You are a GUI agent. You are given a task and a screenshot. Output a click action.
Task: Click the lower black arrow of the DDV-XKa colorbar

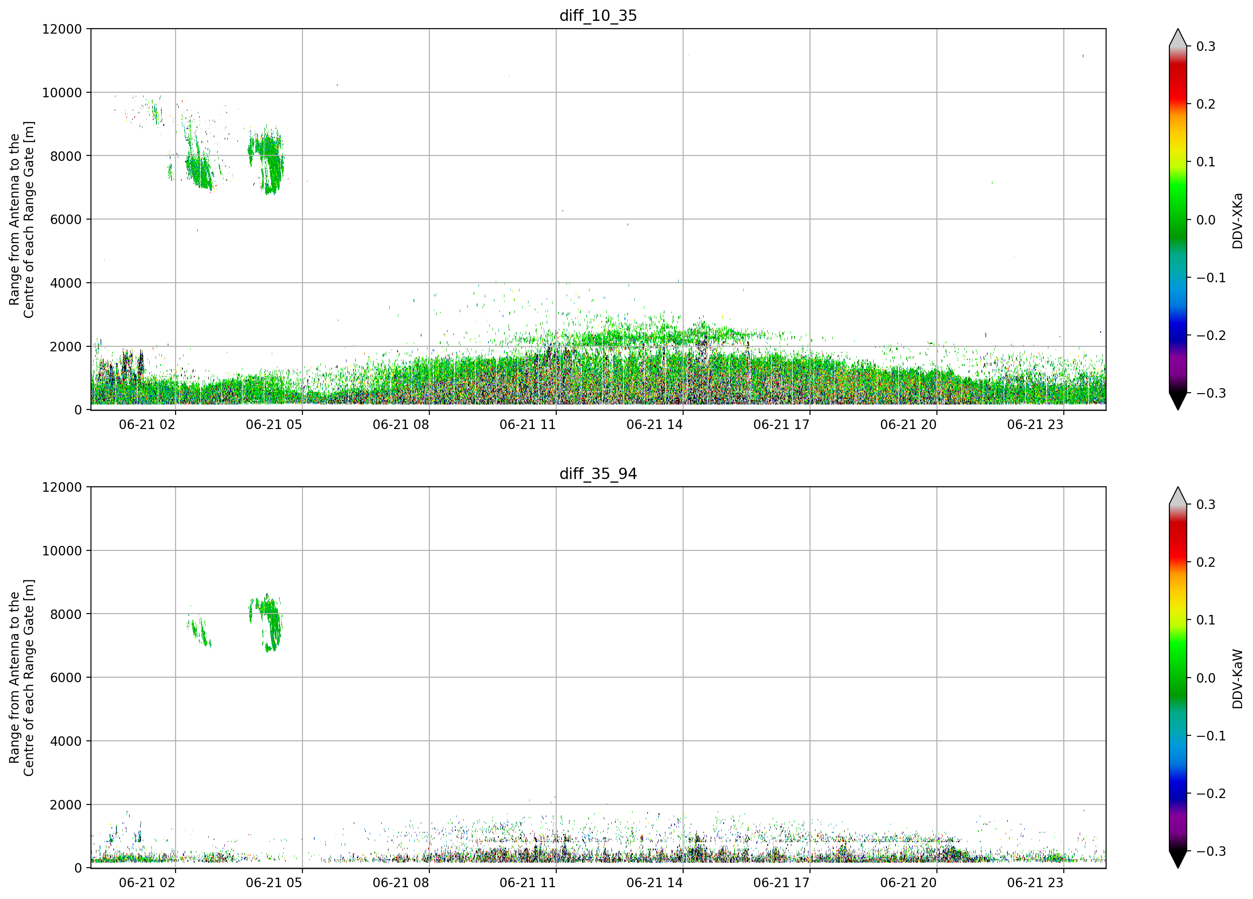[x=1178, y=401]
